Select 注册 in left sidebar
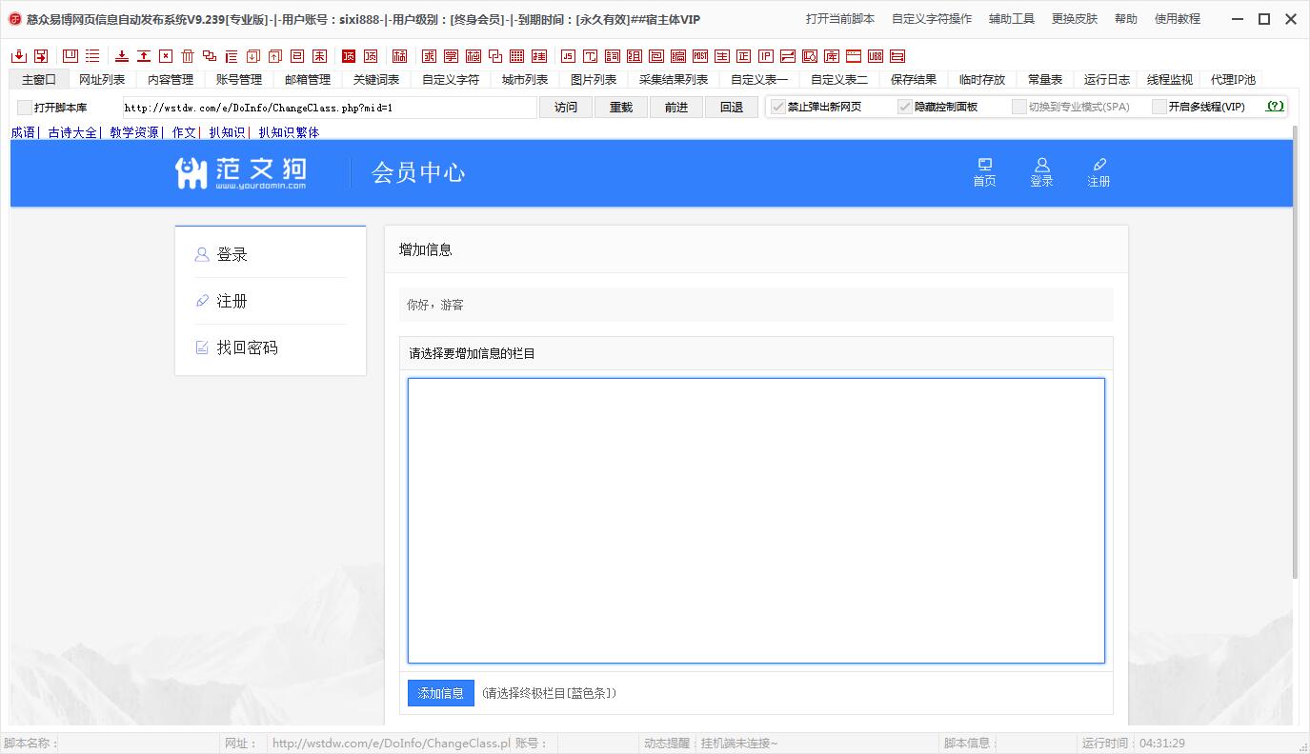 pyautogui.click(x=271, y=301)
